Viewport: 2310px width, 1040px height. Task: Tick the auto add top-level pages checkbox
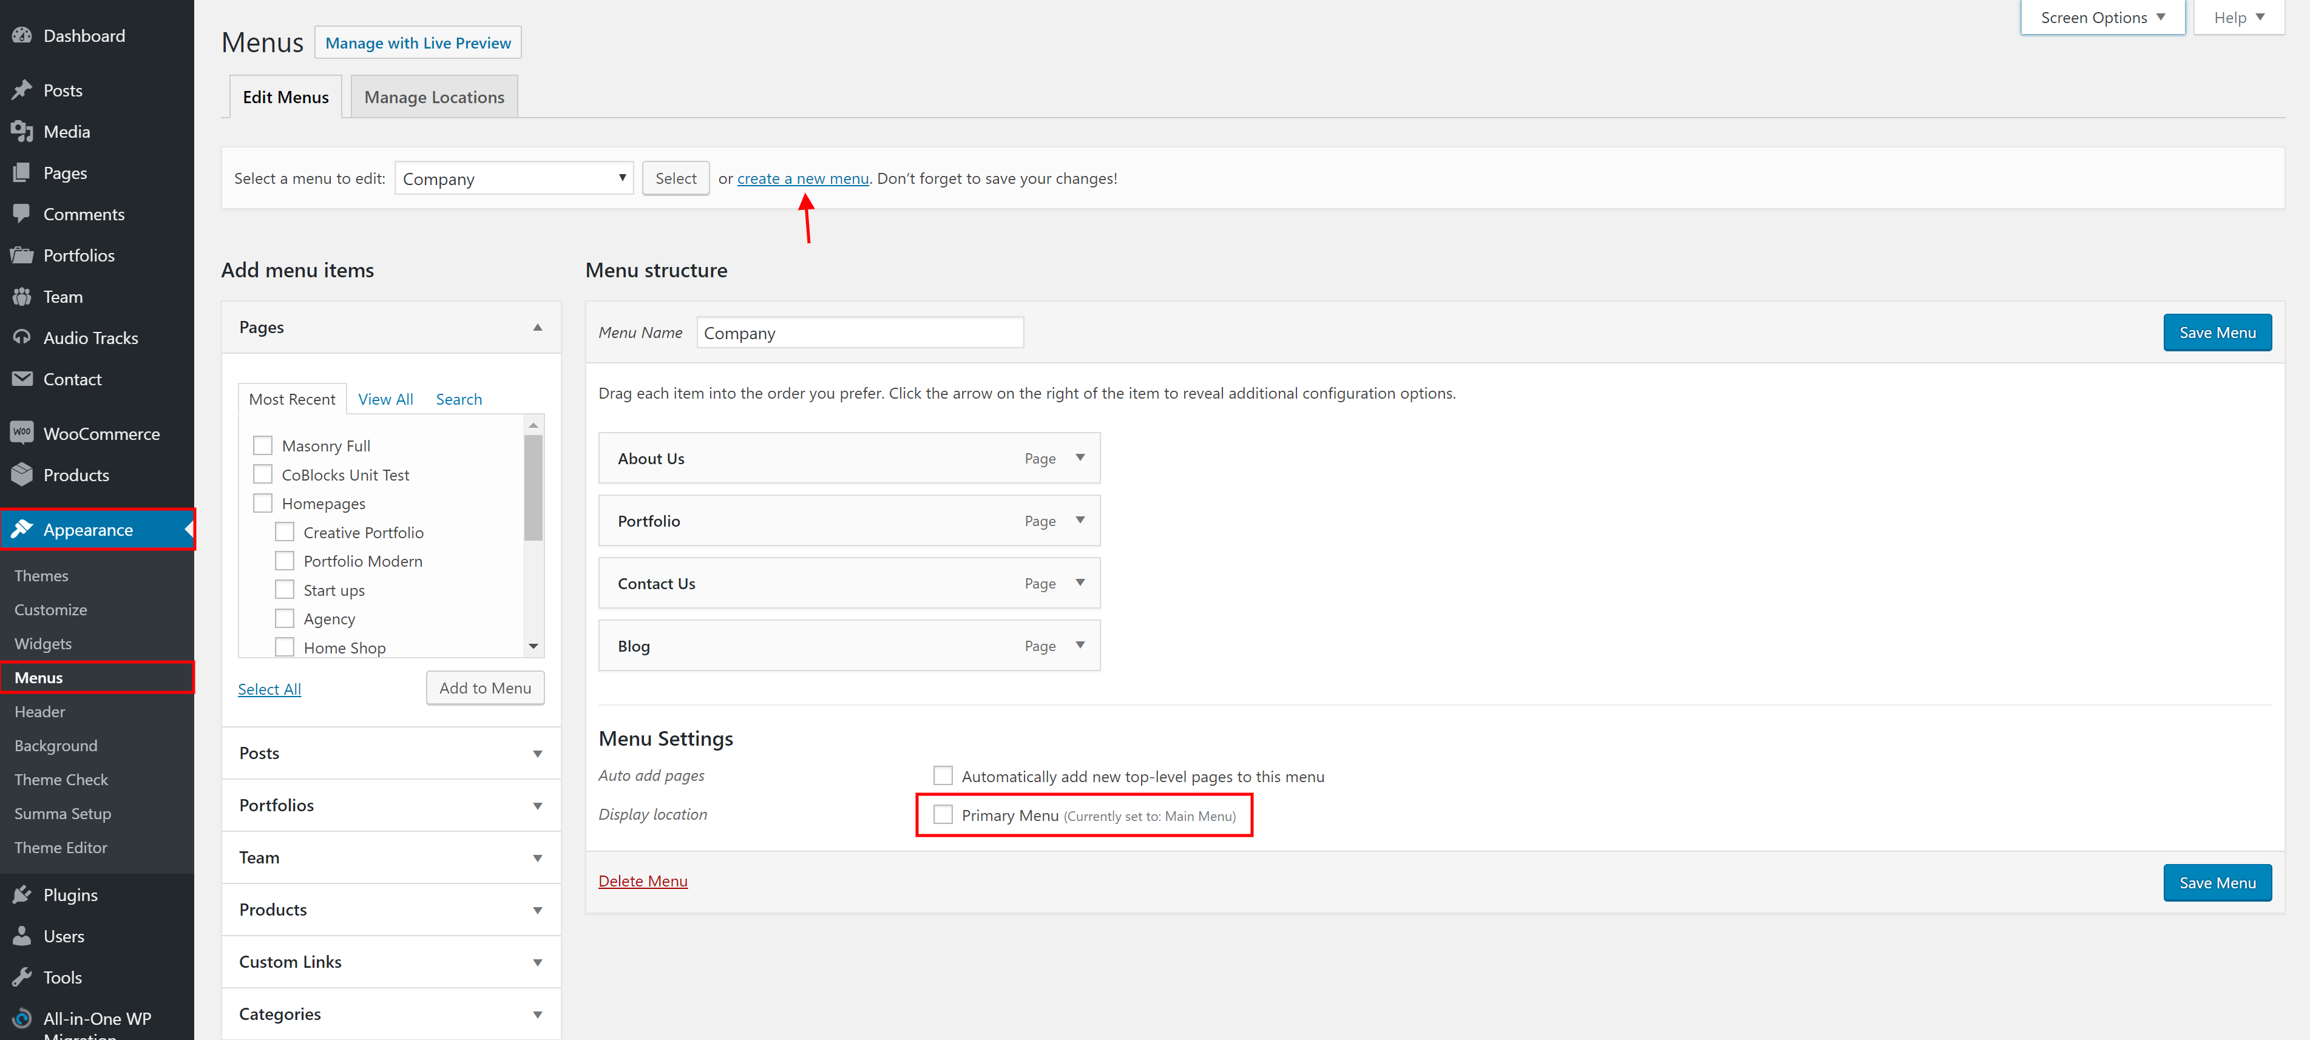(943, 775)
